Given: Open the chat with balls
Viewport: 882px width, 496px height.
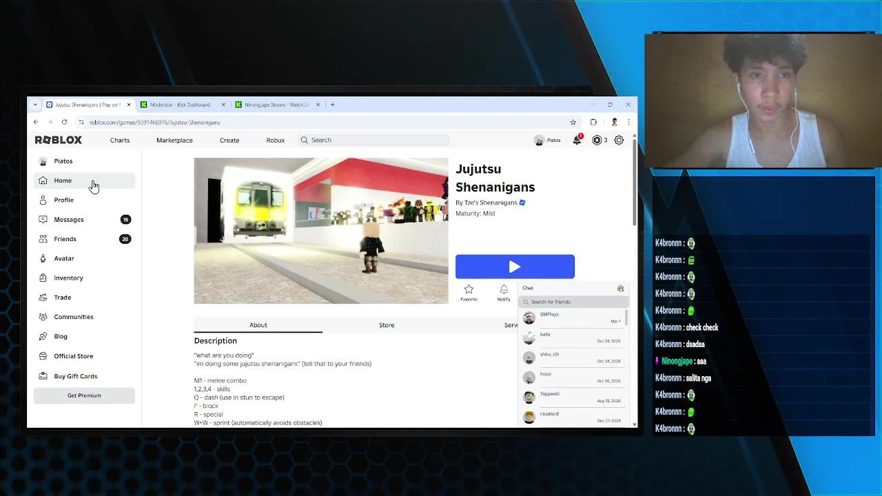Looking at the screenshot, I should click(x=572, y=338).
